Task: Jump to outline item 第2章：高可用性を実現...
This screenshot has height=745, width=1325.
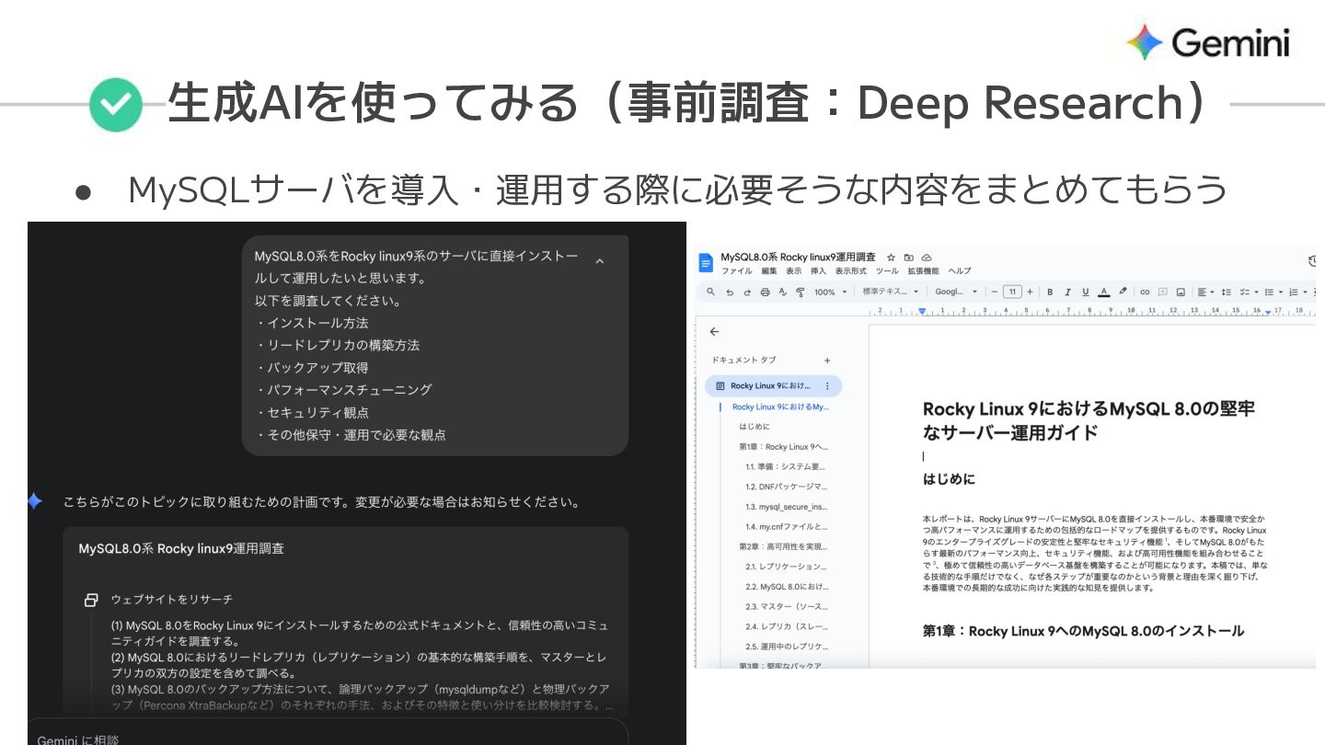Action: coord(785,546)
